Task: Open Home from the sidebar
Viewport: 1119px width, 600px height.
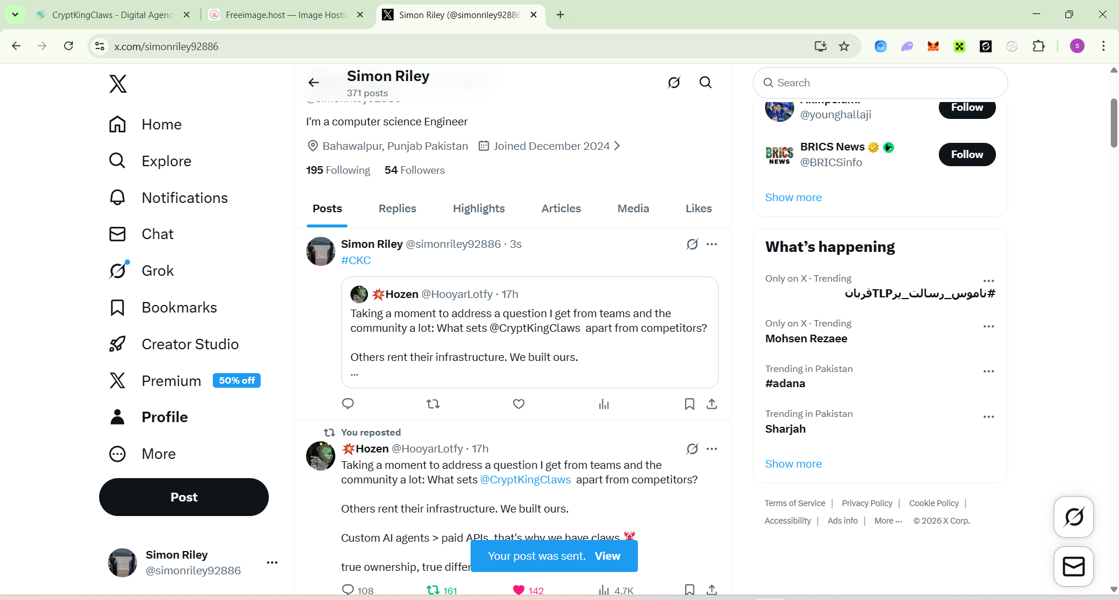Action: [145, 124]
